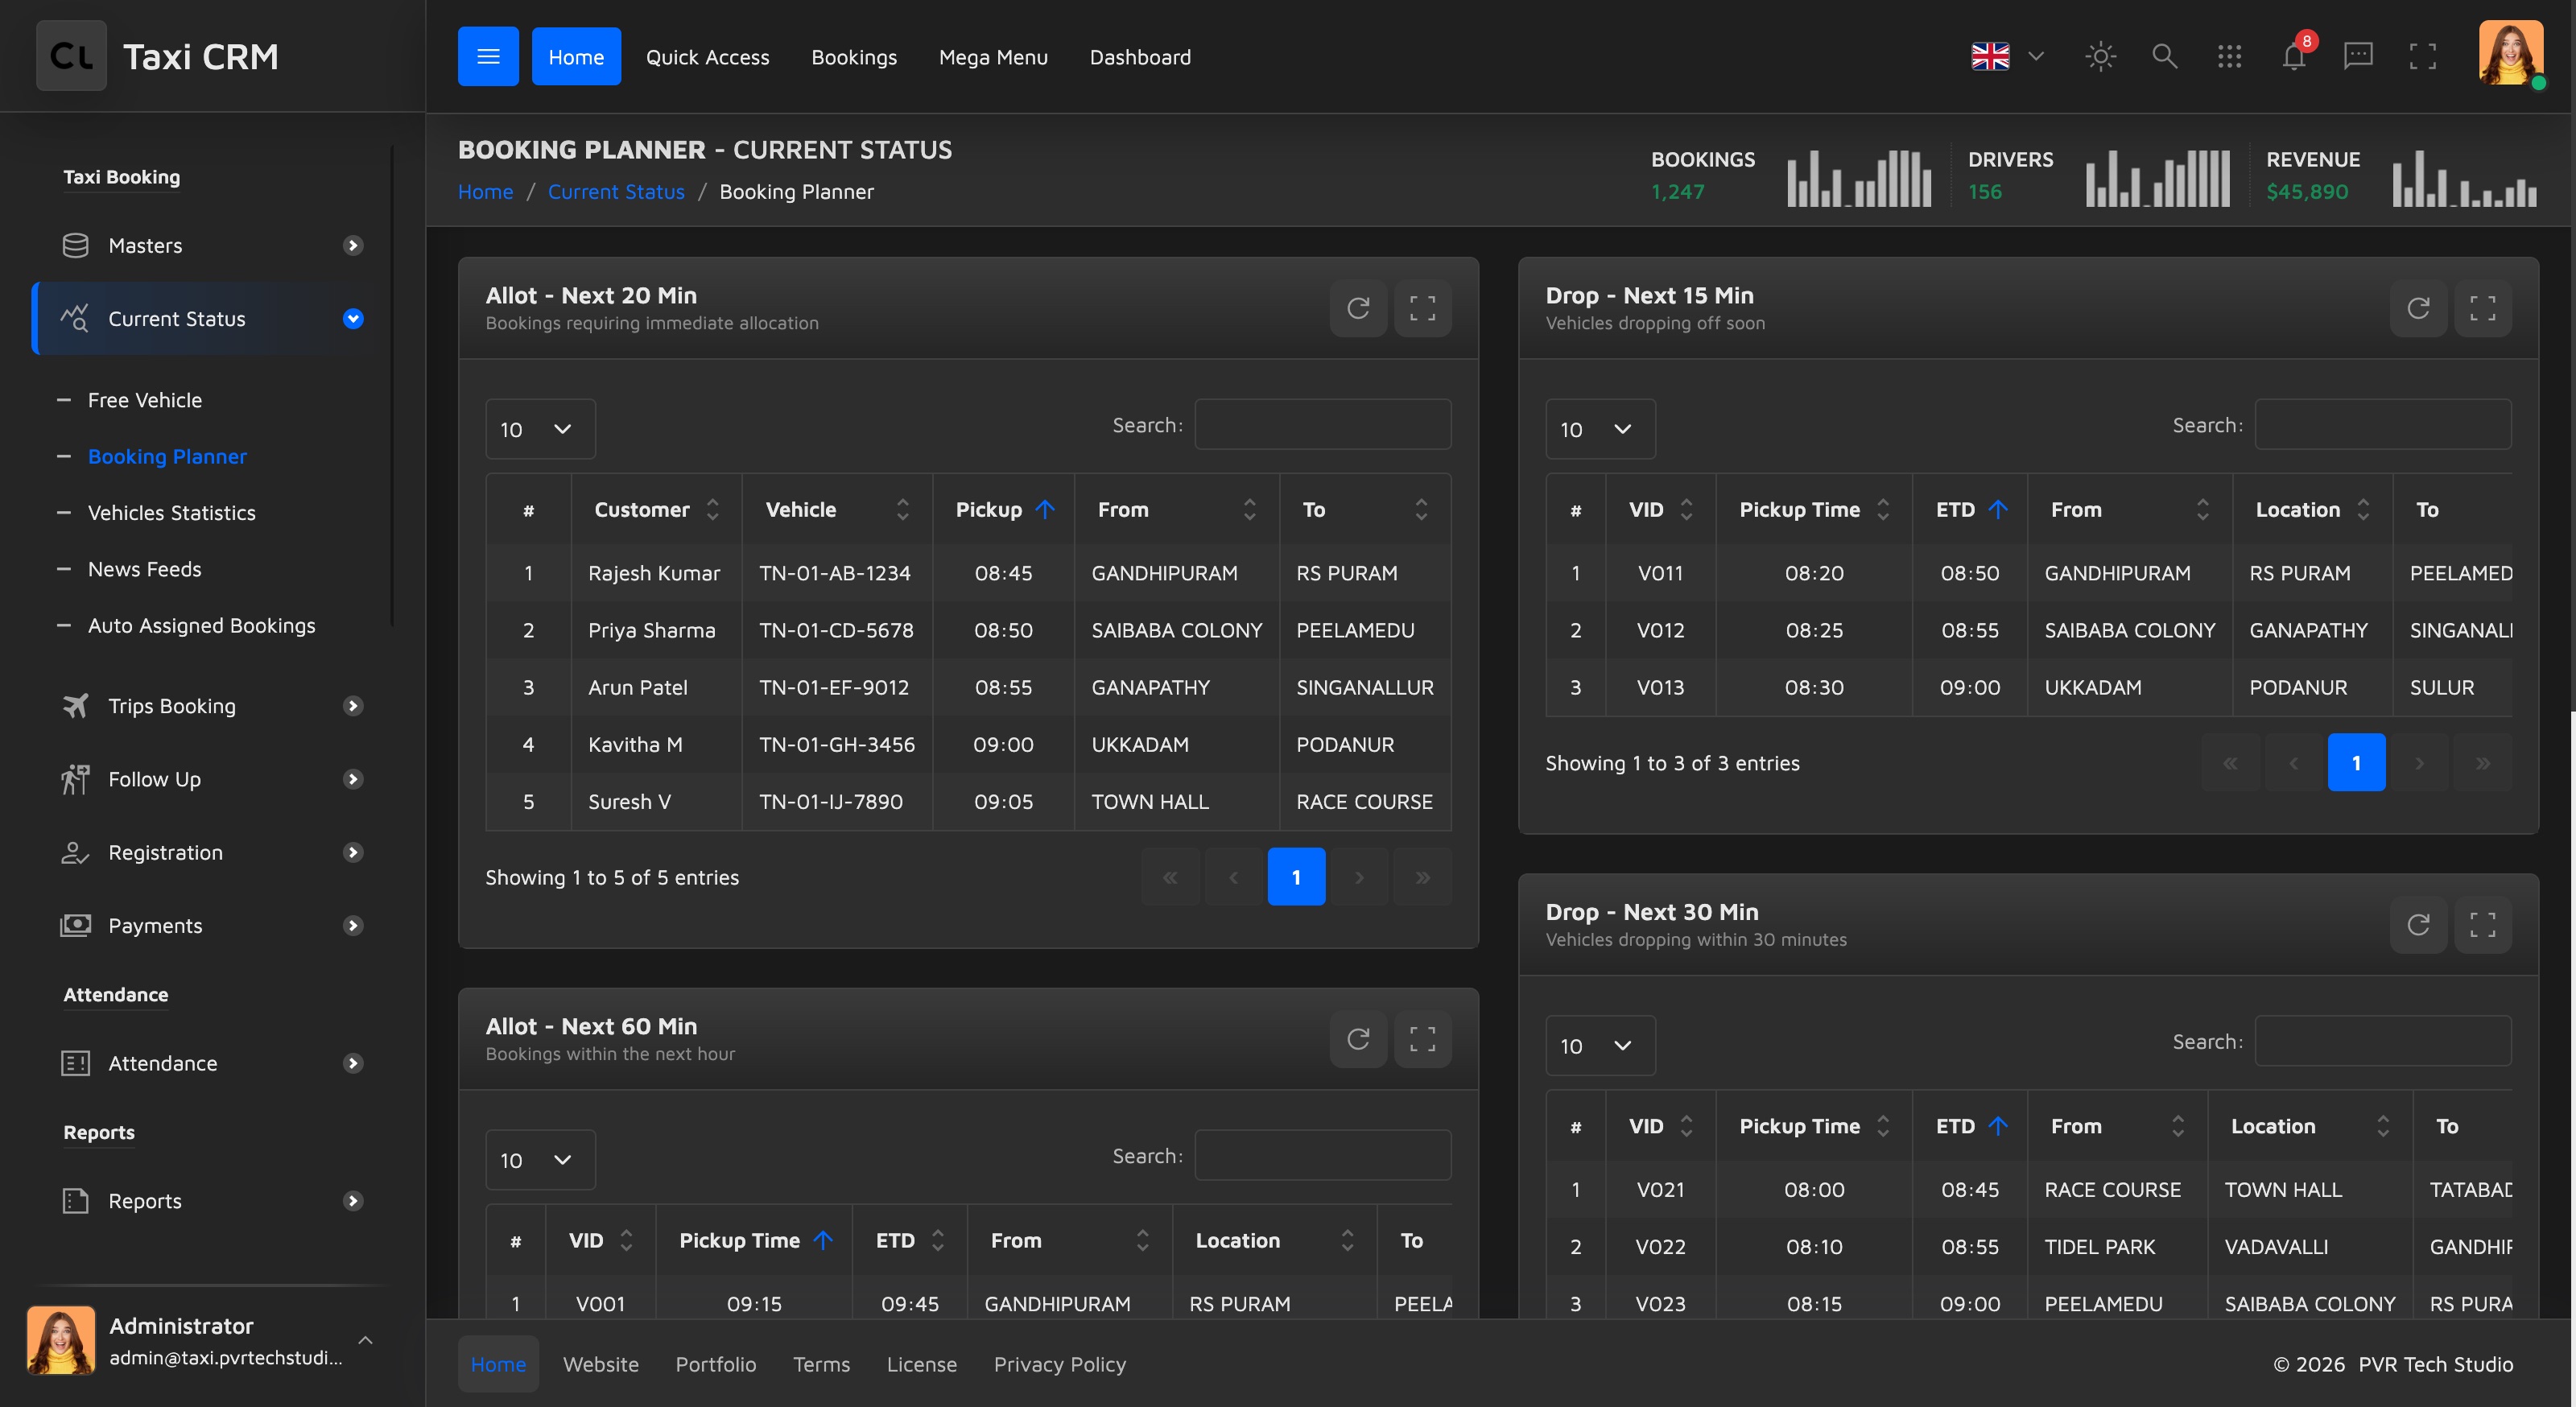Viewport: 2576px width, 1407px height.
Task: Expand the Payments arrow
Action: [x=353, y=925]
